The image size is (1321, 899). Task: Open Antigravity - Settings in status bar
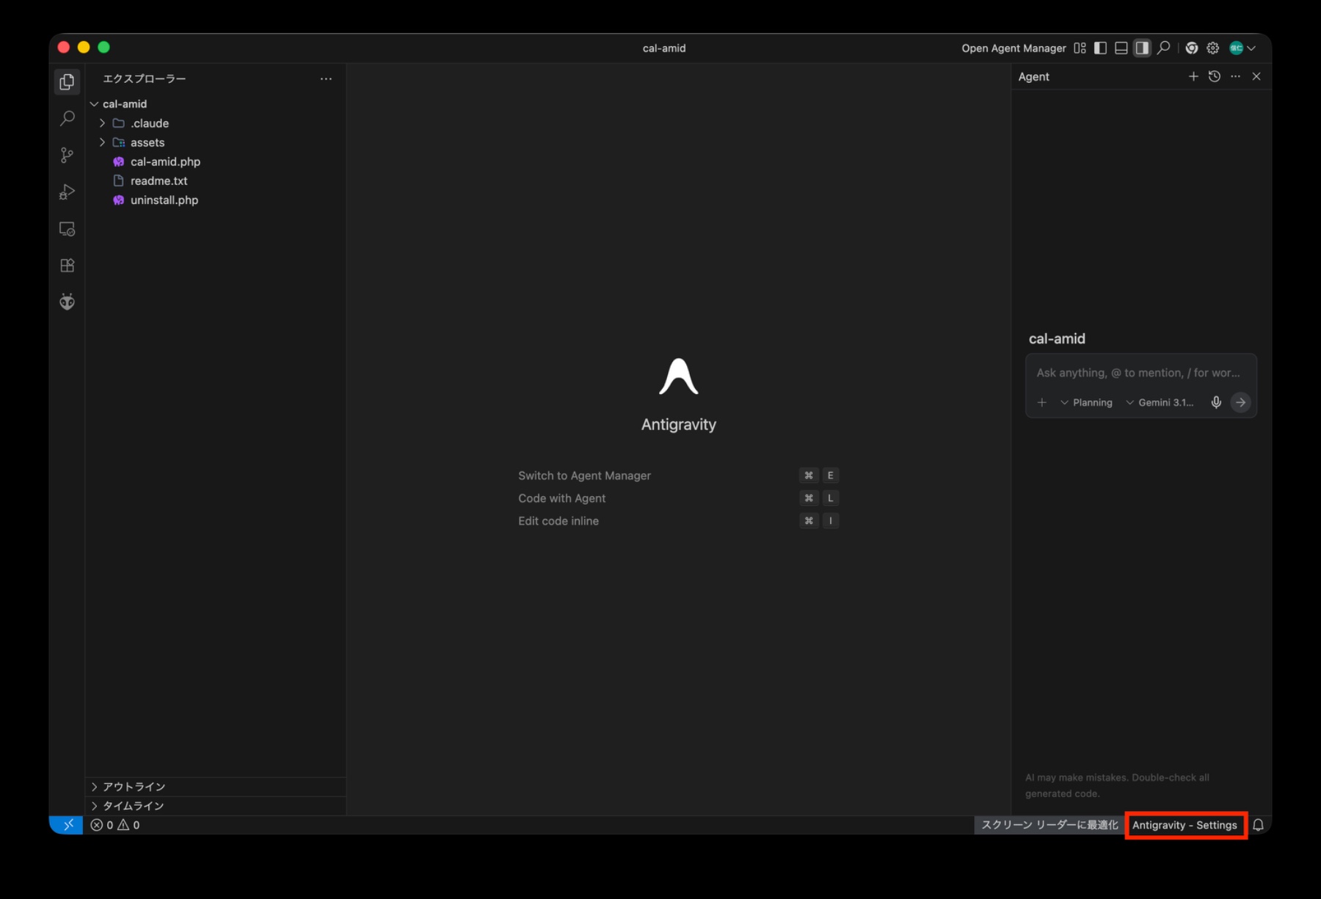click(x=1184, y=825)
